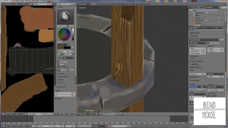The height and width of the screenshot is (128, 228).
Task: Open Frame menu in timeline header
Action: click(21, 126)
